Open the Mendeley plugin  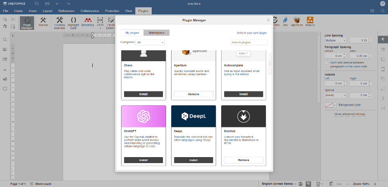click(88, 22)
